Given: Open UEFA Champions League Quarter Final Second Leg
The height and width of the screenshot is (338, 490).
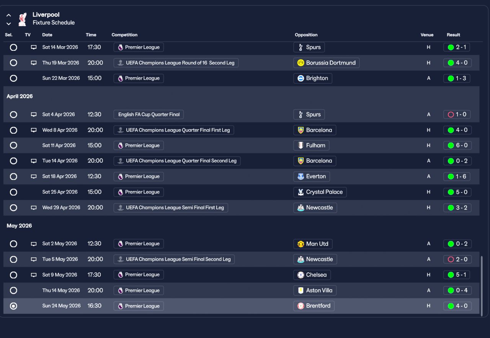Looking at the screenshot, I should click(177, 161).
